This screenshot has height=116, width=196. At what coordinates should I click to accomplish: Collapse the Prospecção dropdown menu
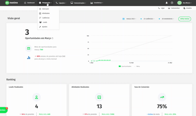[45, 3]
